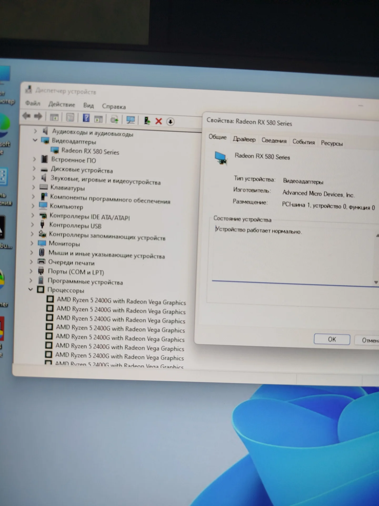Click the Back arrow in the toolbar
The height and width of the screenshot is (506, 379).
point(27,116)
